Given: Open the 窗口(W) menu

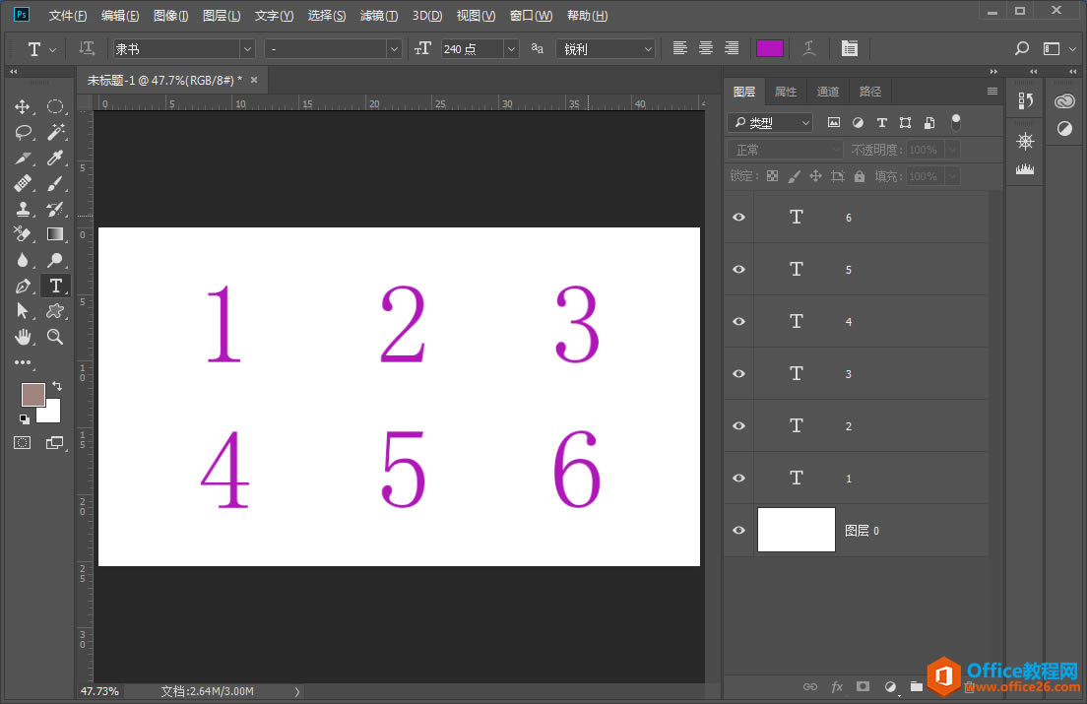Looking at the screenshot, I should [531, 15].
